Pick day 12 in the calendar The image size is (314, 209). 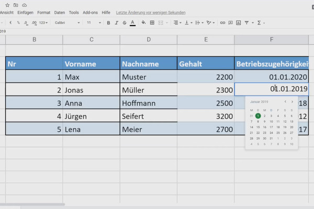coord(285,122)
